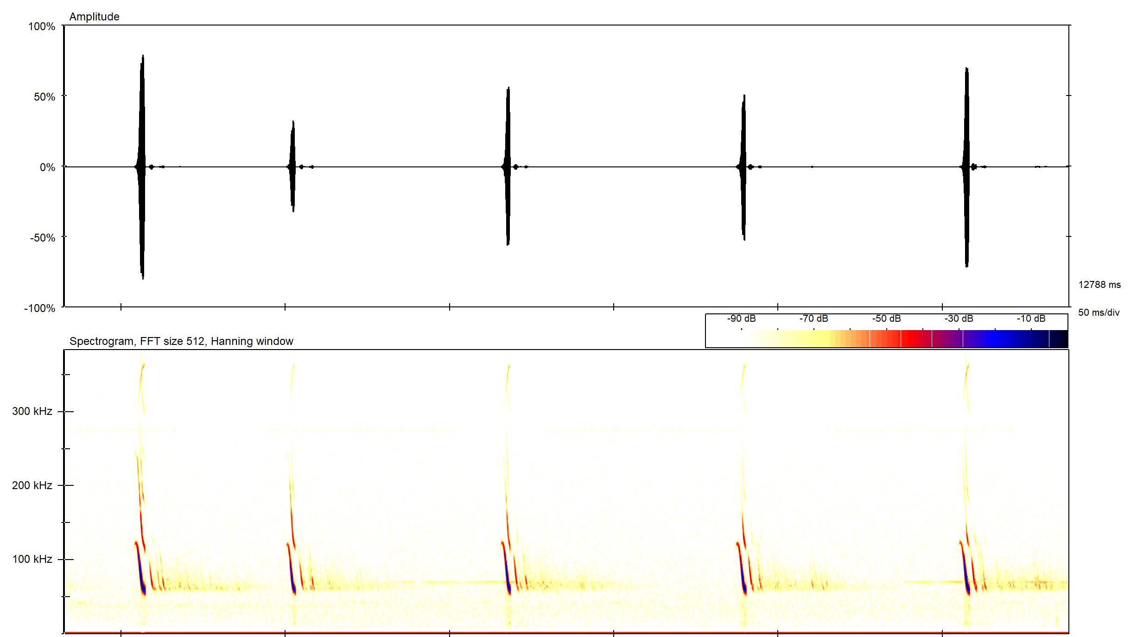Click the -90 dB label on the color scale
1137x637 pixels.
pyautogui.click(x=741, y=318)
